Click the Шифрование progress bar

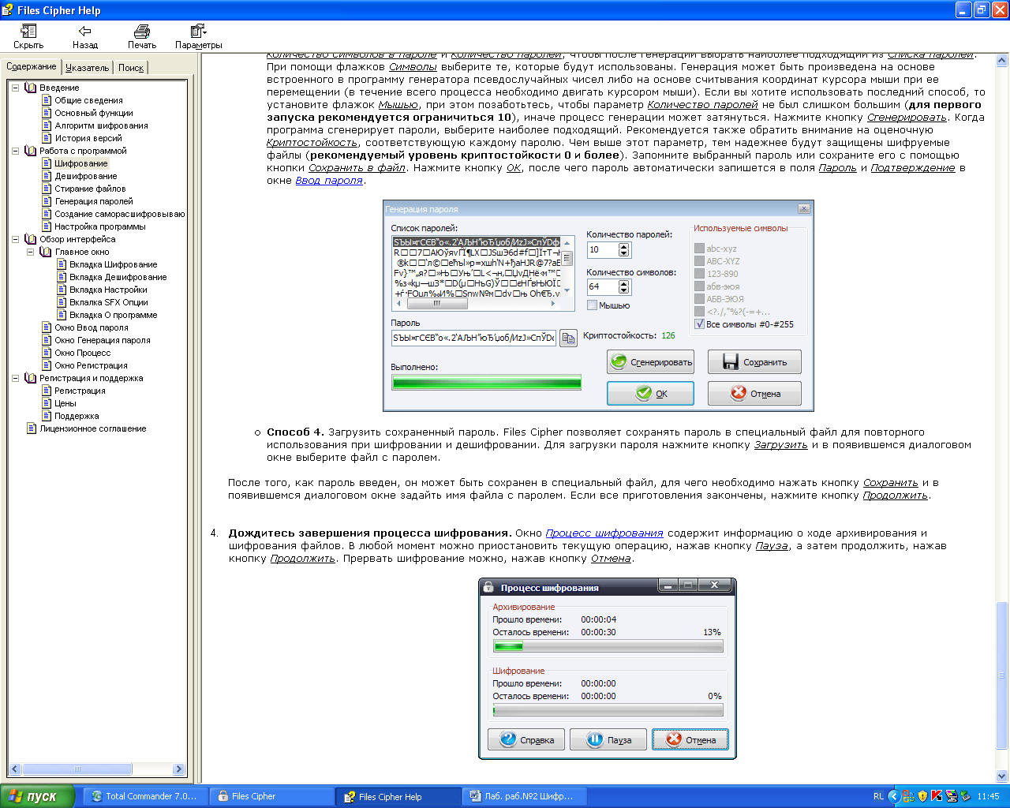click(608, 710)
